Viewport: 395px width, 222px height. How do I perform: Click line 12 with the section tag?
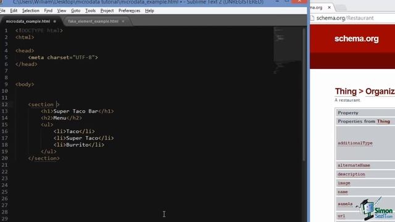click(44, 104)
